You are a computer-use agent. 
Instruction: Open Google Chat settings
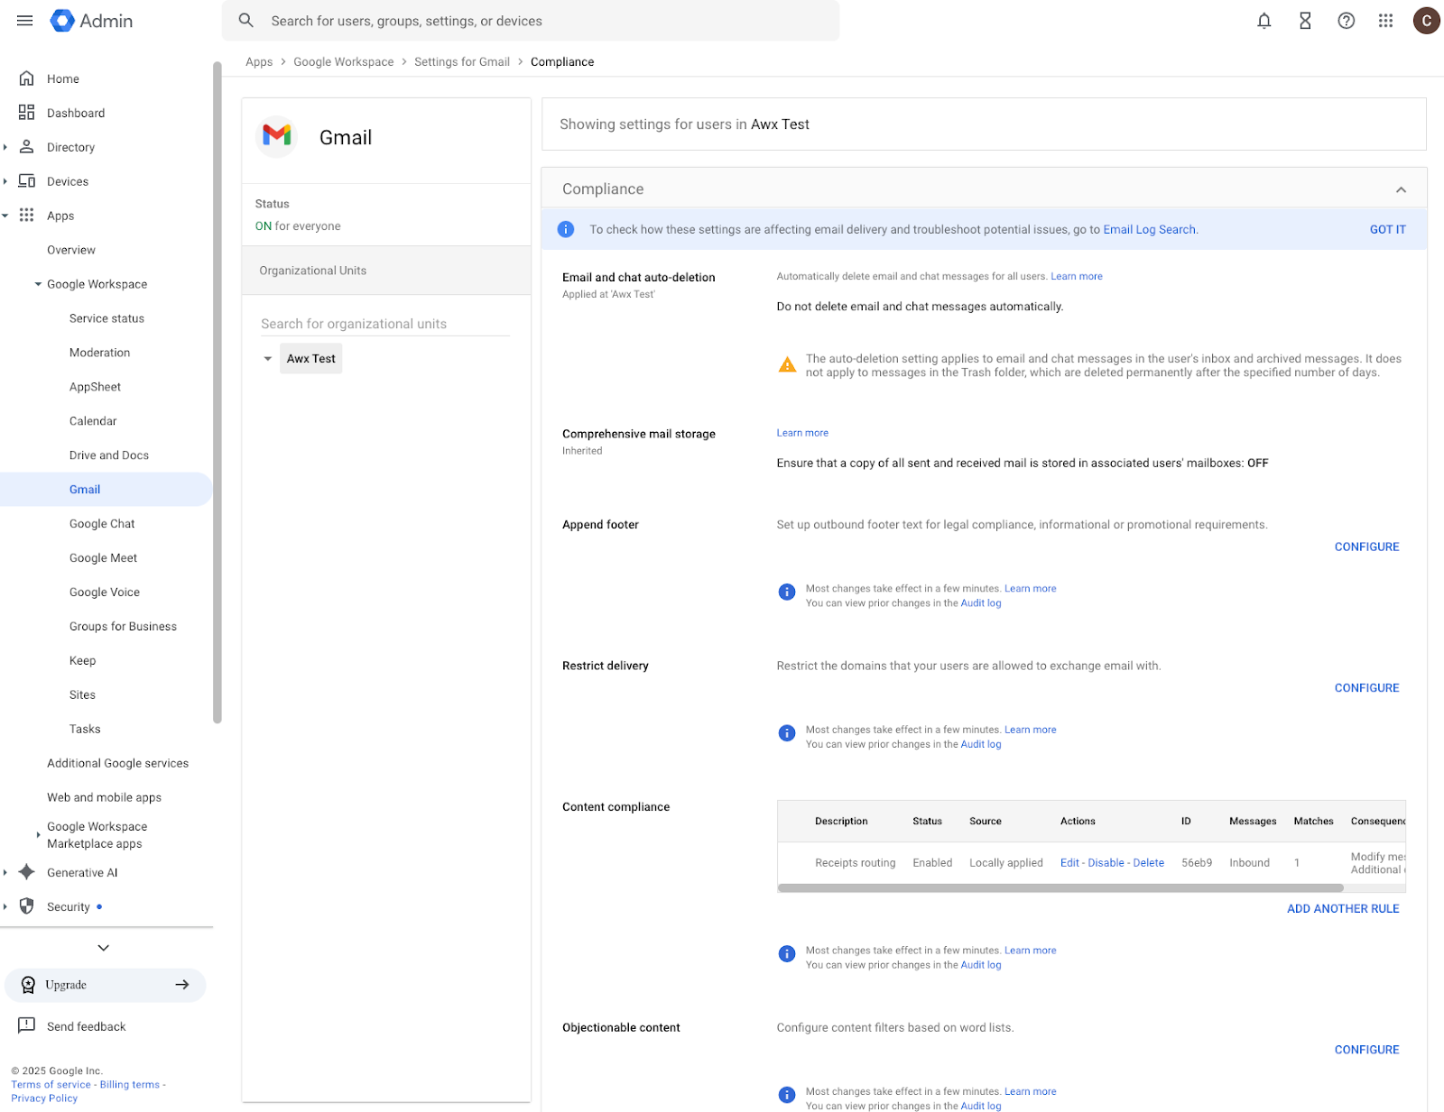(x=102, y=524)
